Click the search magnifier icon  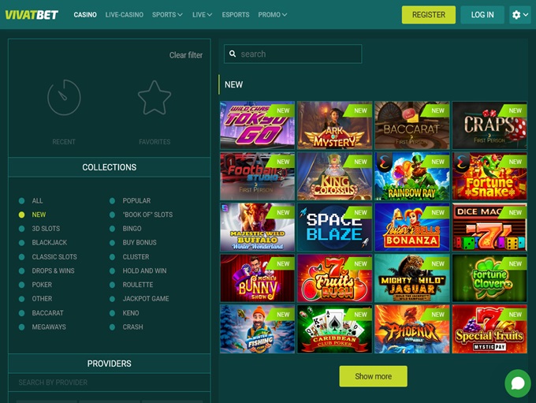coord(233,54)
